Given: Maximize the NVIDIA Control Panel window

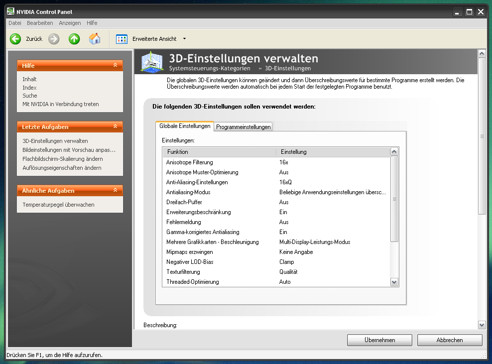Looking at the screenshot, I should click(469, 12).
